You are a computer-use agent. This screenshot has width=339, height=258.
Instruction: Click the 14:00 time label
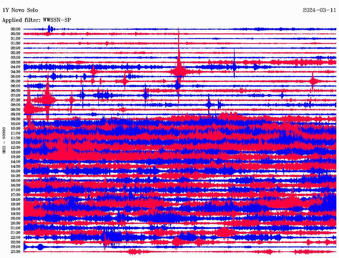pyautogui.click(x=16, y=162)
